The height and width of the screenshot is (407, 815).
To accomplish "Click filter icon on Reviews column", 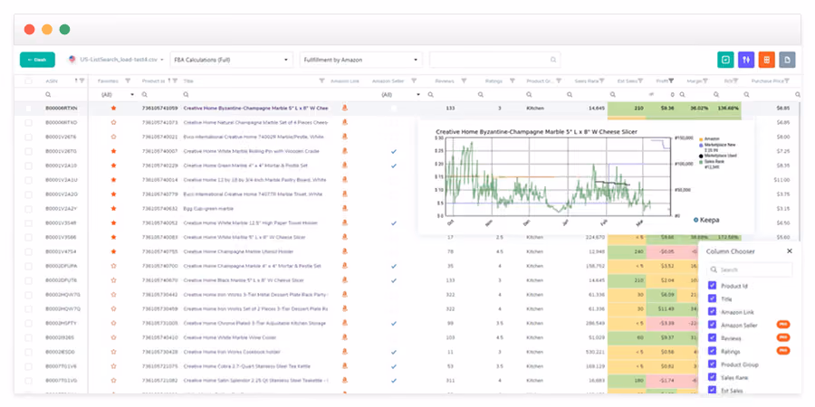I will point(464,81).
